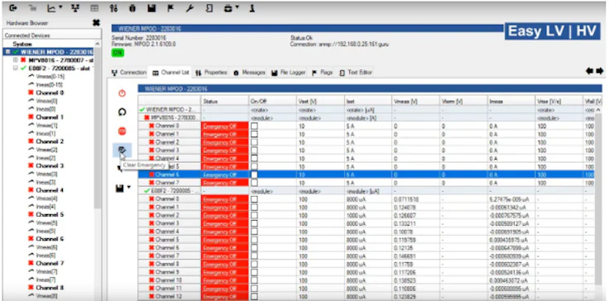Open the wrench settings icon in top toolbar

pos(189,8)
